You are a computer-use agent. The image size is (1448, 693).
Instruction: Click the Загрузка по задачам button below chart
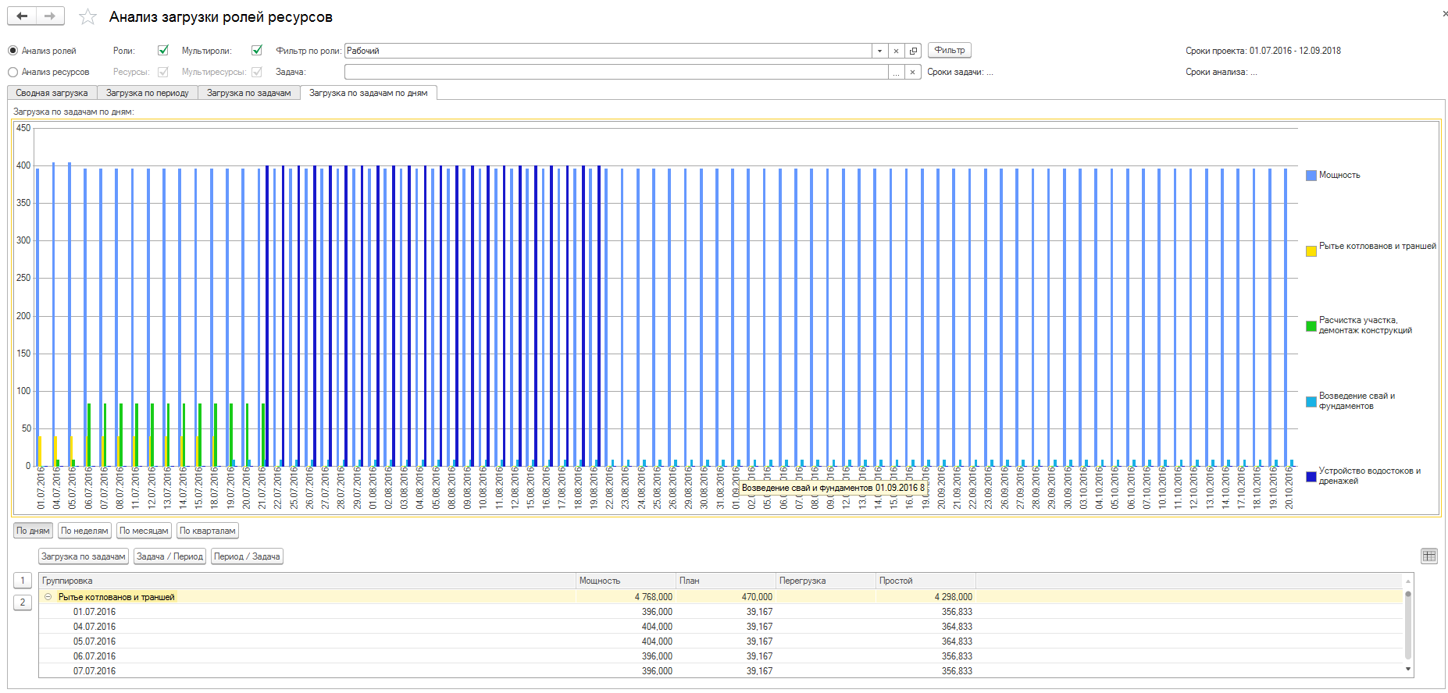click(84, 556)
